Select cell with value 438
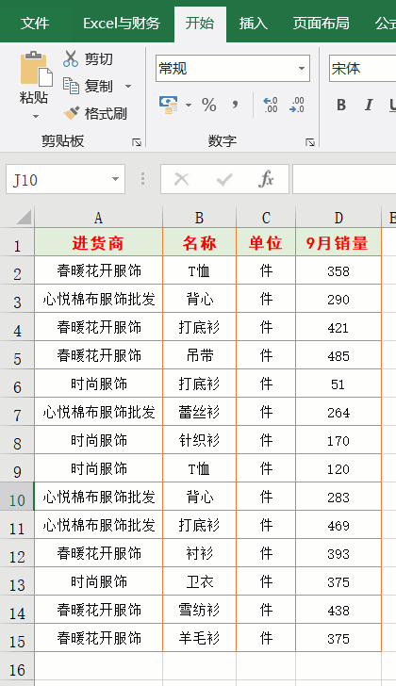Viewport: 396px width, 686px height. tap(338, 610)
